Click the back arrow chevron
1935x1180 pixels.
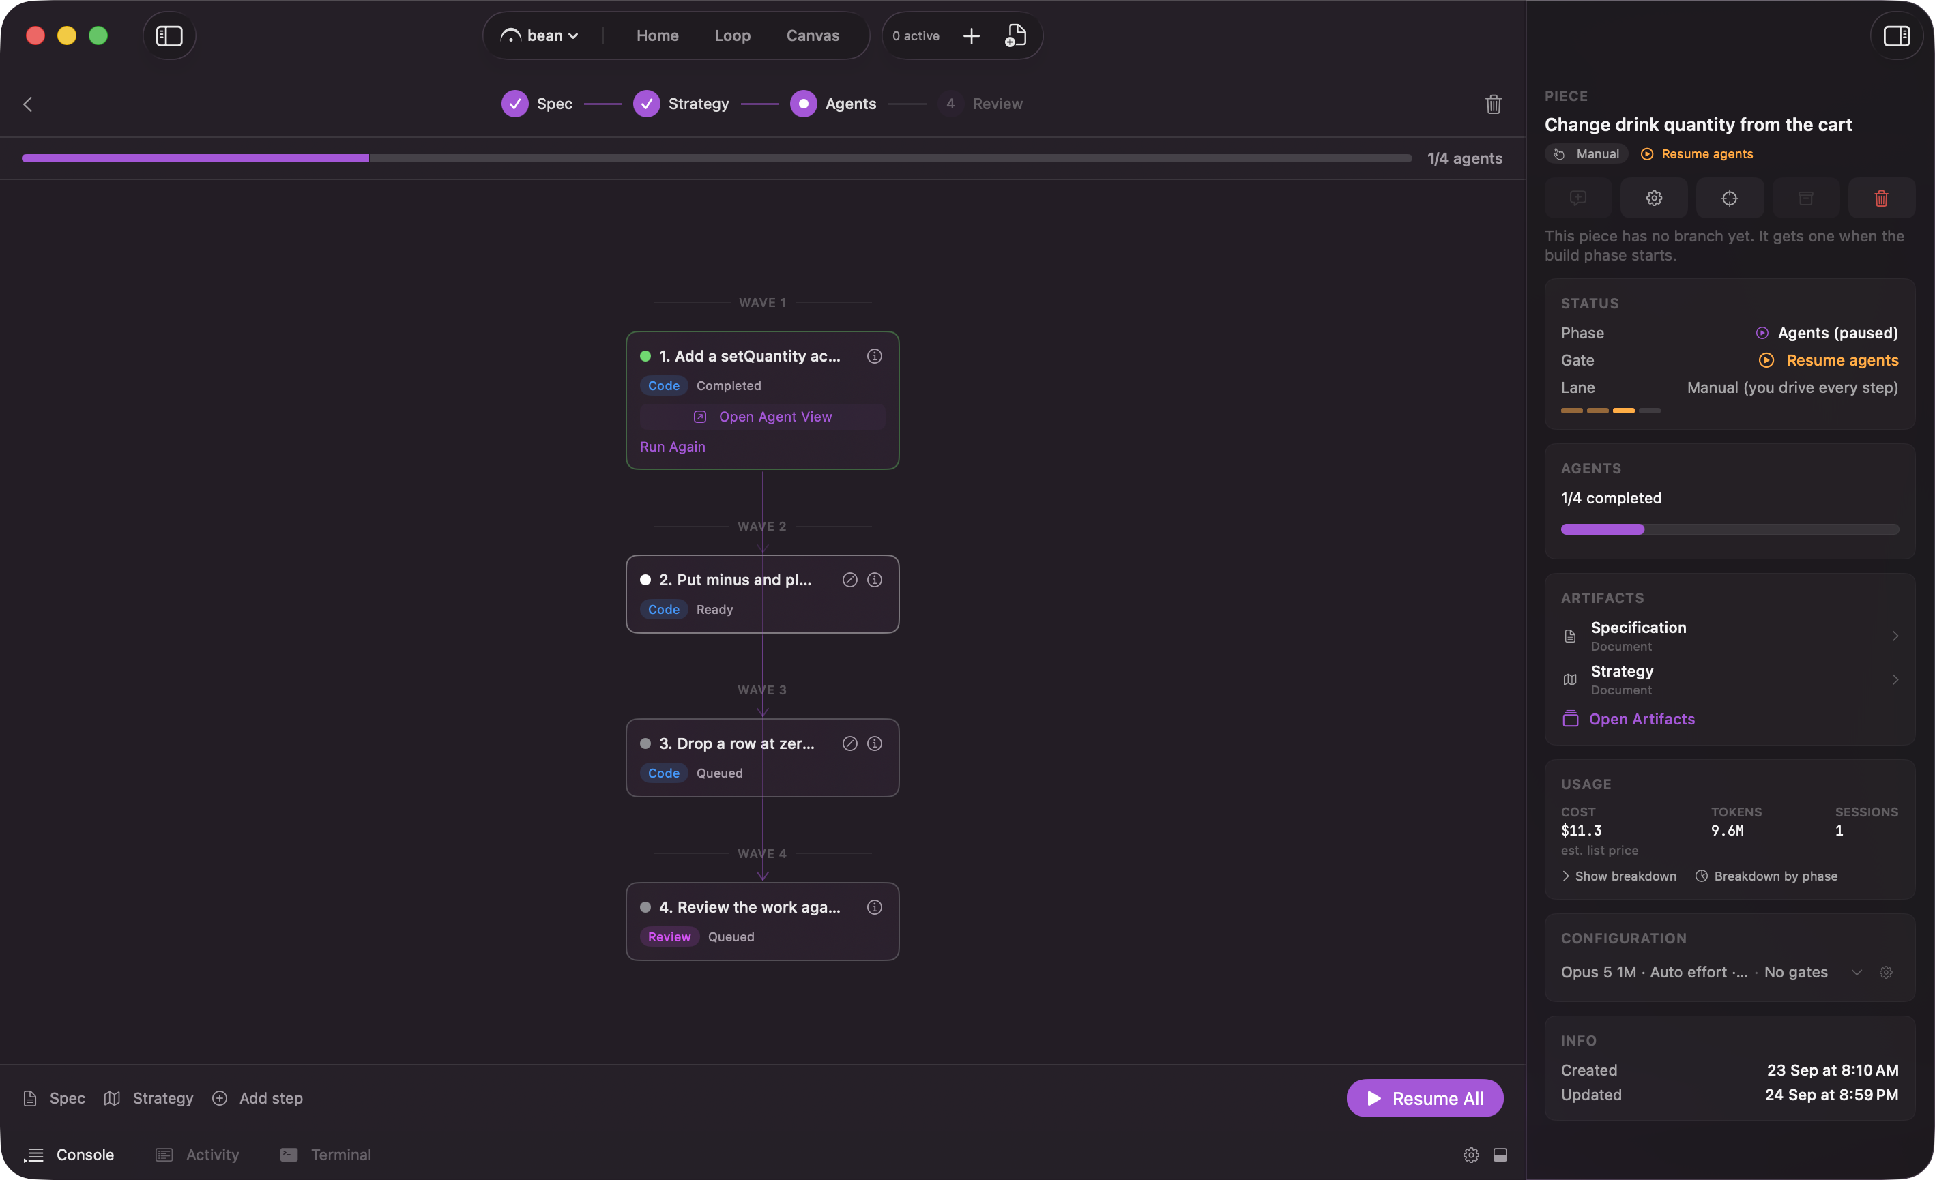point(27,104)
